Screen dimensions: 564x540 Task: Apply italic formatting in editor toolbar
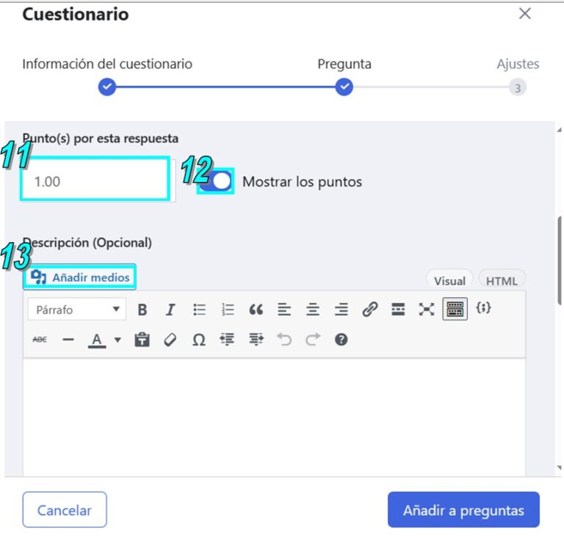[x=170, y=310]
